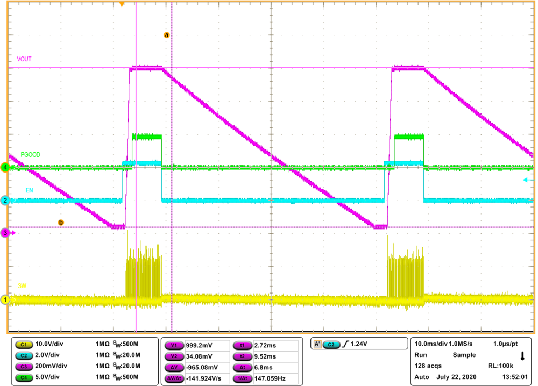Viewport: 538px width, 386px height.
Task: Click the orange trigger position marker at top
Action: pyautogui.click(x=123, y=4)
